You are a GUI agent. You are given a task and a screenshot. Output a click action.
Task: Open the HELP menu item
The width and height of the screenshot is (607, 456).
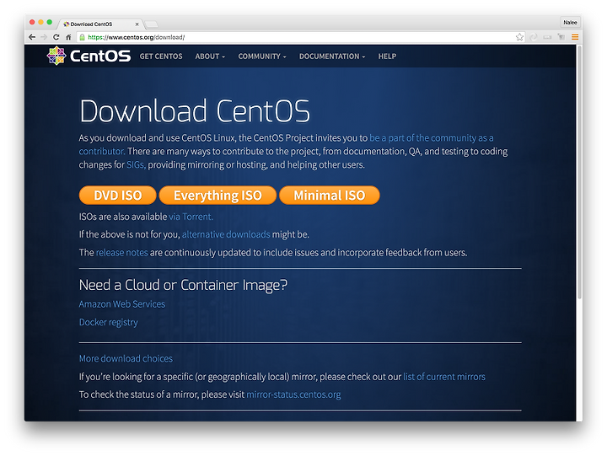coord(387,56)
